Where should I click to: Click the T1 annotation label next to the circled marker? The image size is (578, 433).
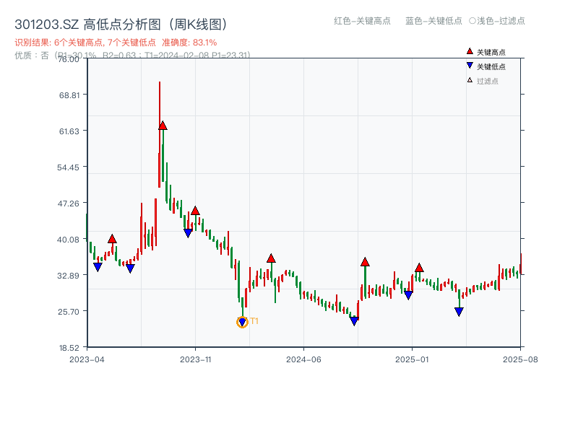tap(254, 320)
